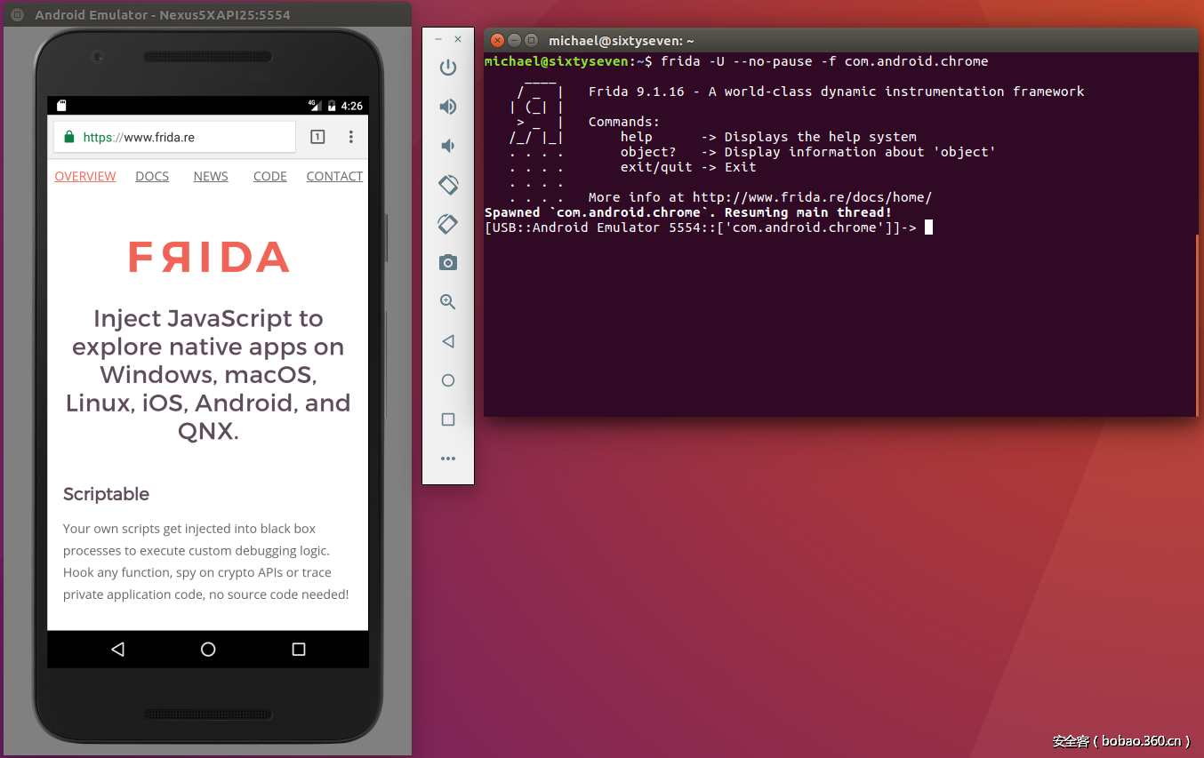Open the DOCS tab on Frida site
This screenshot has width=1204, height=758.
click(x=152, y=177)
